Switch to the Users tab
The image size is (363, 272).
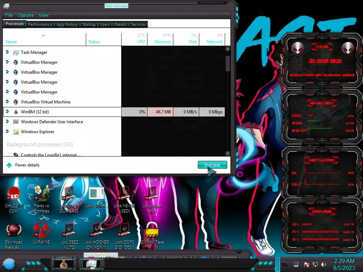pyautogui.click(x=105, y=24)
